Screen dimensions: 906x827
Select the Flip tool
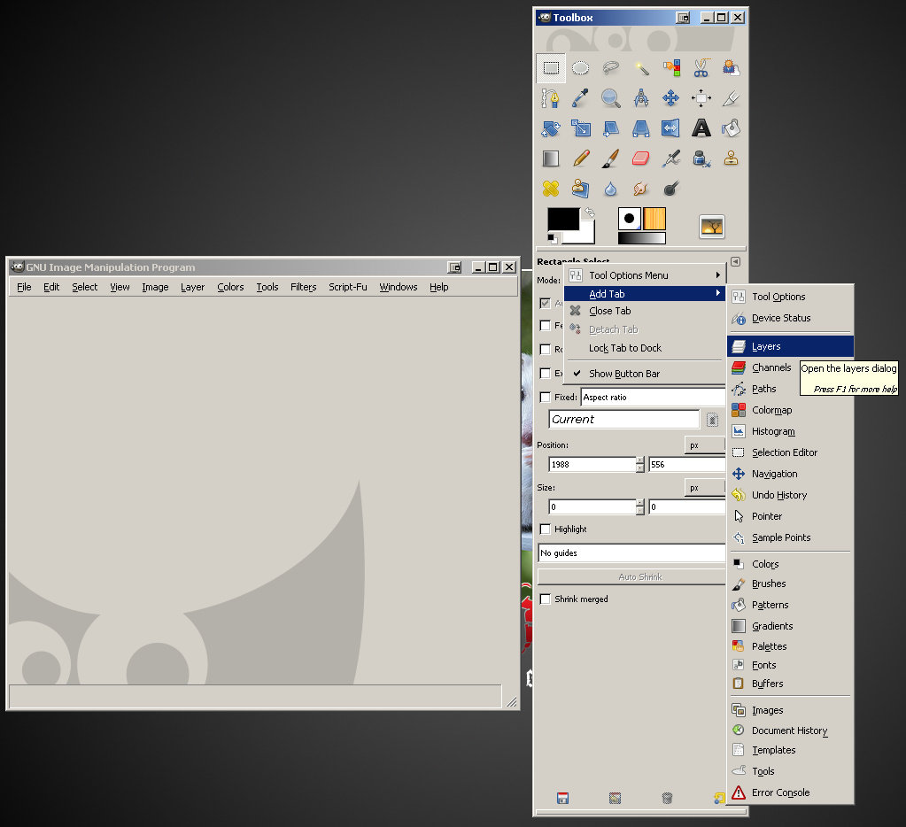[x=670, y=128]
